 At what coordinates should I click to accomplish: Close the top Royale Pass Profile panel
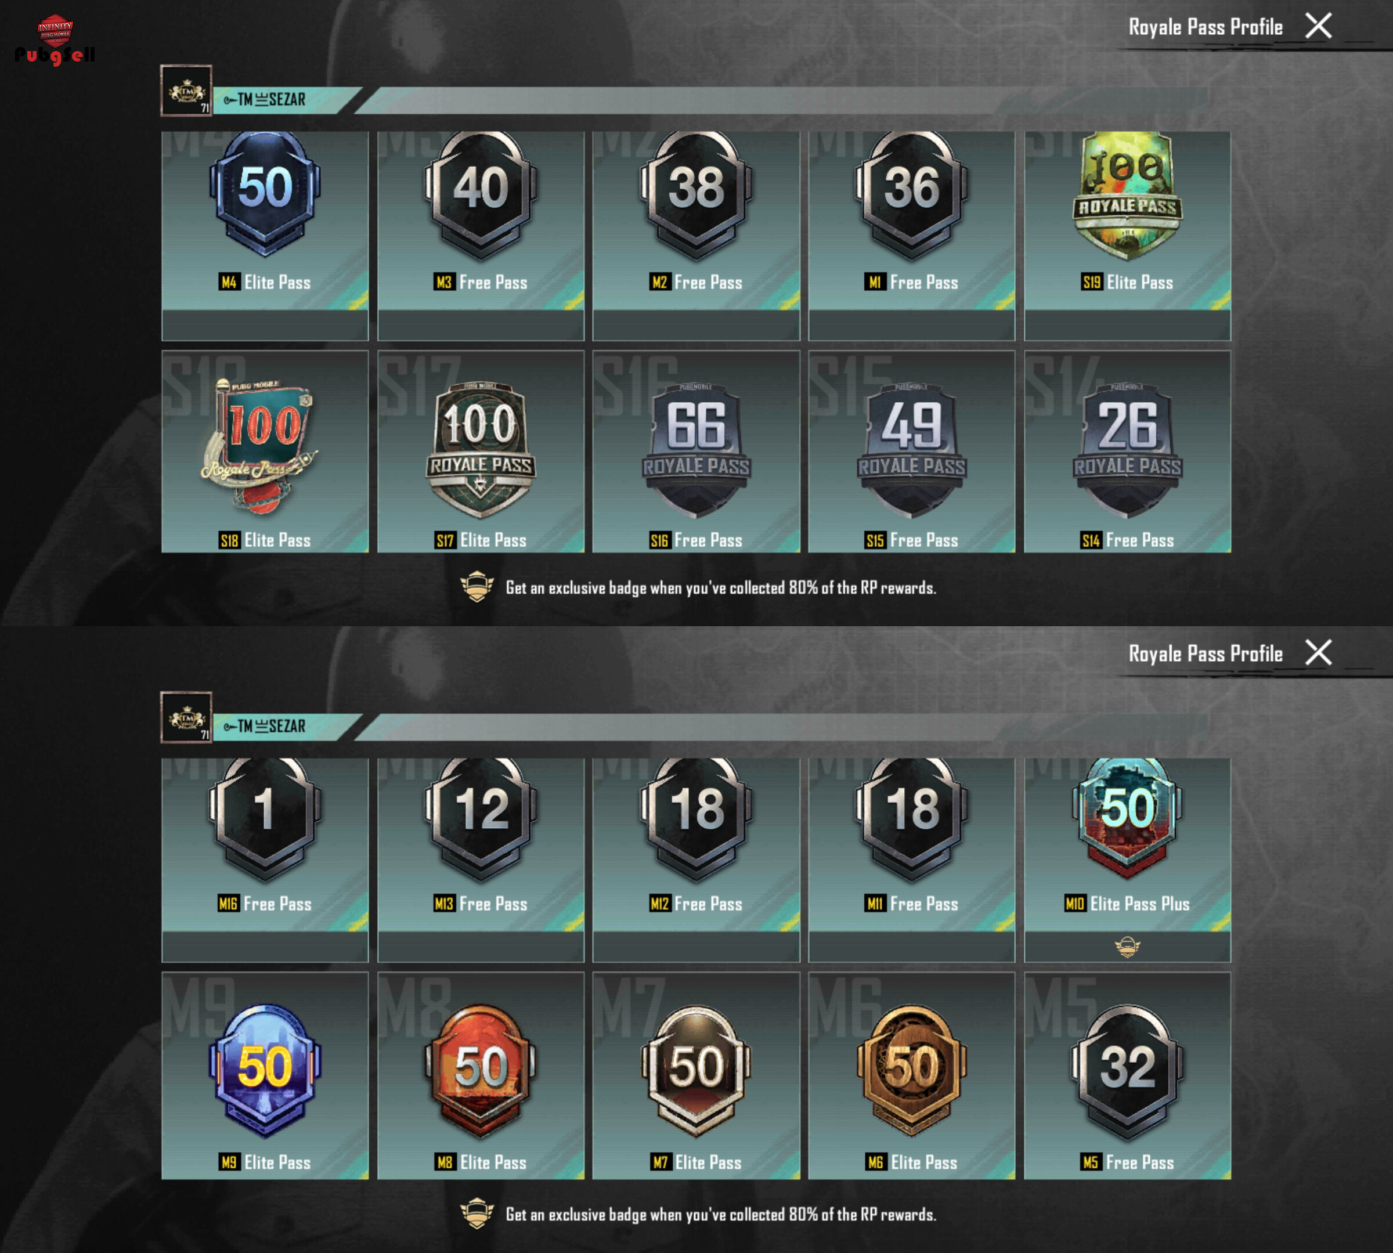coord(1318,26)
